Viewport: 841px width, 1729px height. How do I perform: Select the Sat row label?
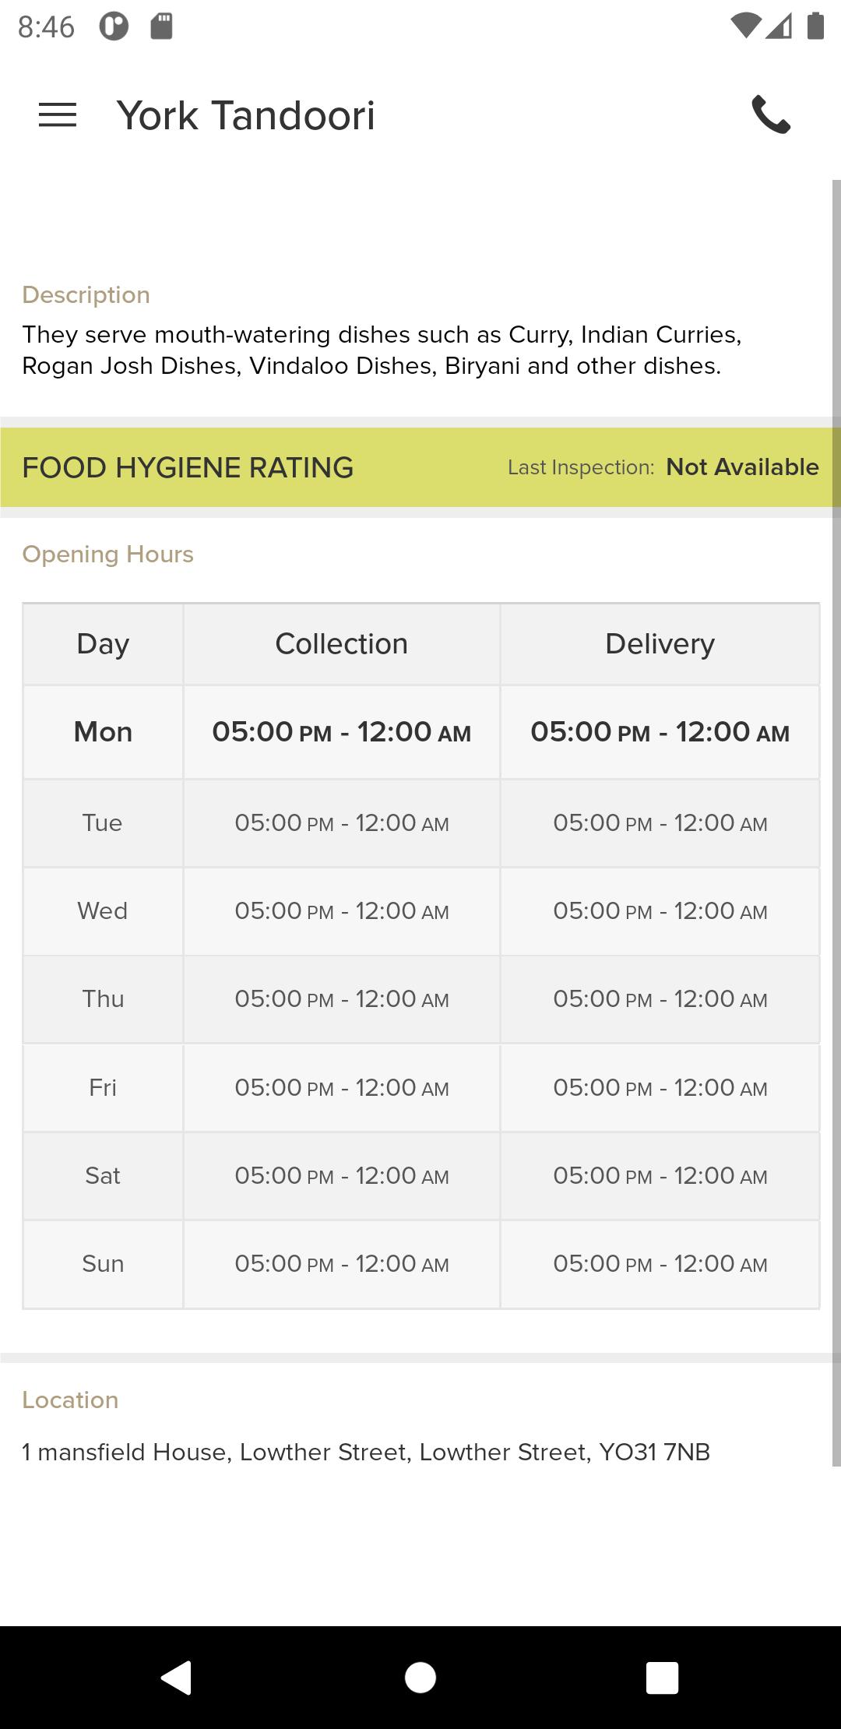point(103,1176)
